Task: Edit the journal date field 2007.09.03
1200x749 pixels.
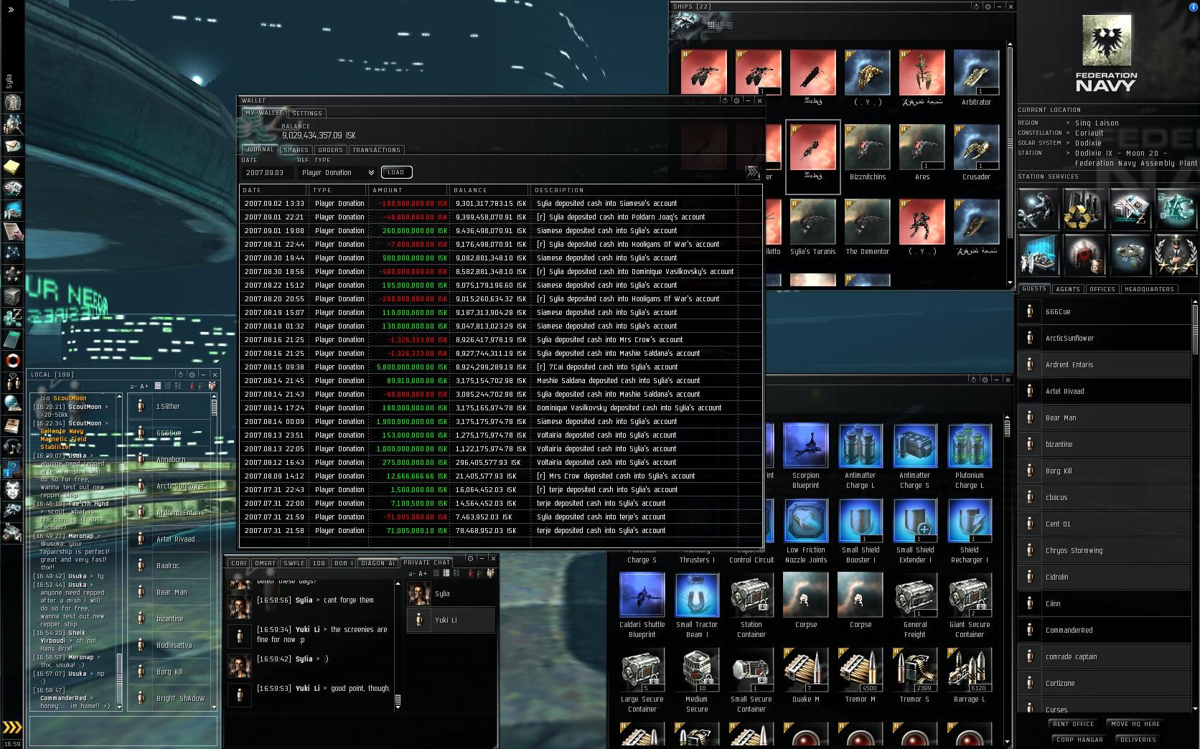Action: (267, 172)
